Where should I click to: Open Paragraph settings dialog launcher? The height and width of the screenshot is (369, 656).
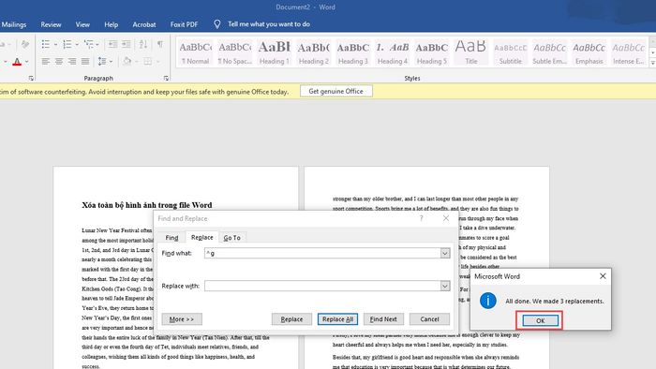point(166,78)
